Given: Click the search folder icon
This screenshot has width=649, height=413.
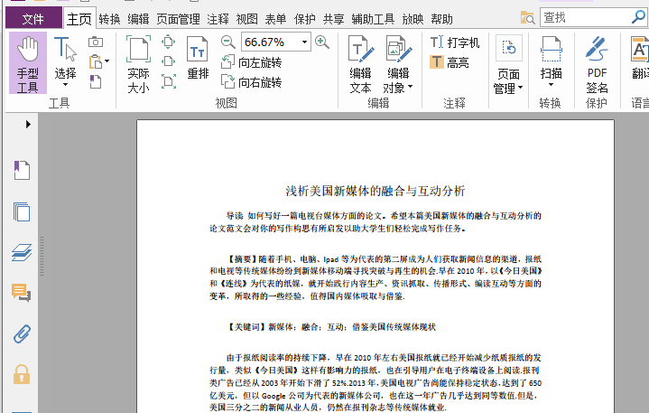Looking at the screenshot, I should tap(528, 17).
